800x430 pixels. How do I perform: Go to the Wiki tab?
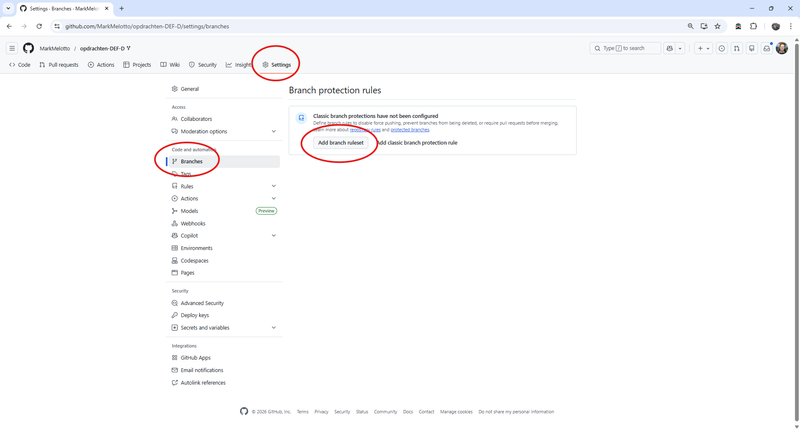pos(170,65)
